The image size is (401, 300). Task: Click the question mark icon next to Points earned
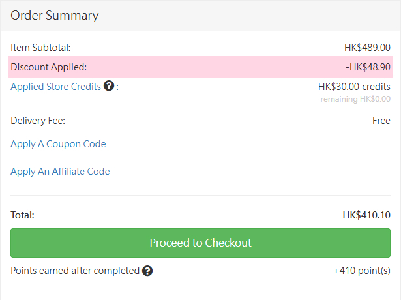point(147,271)
